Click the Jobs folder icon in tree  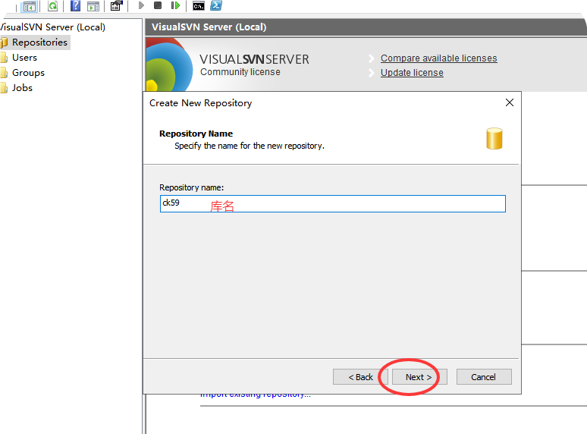(x=4, y=88)
